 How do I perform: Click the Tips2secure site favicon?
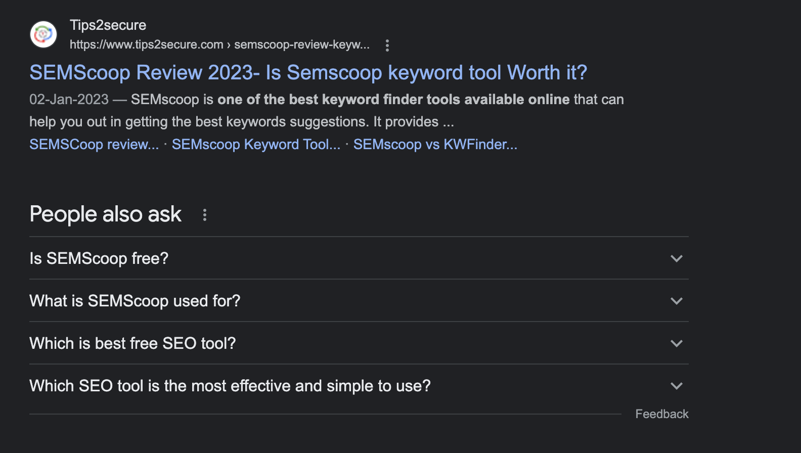tap(43, 34)
